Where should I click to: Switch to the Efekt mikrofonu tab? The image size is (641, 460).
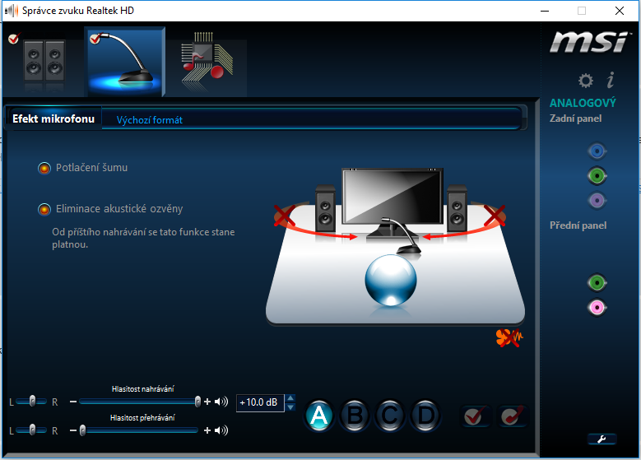pyautogui.click(x=53, y=119)
